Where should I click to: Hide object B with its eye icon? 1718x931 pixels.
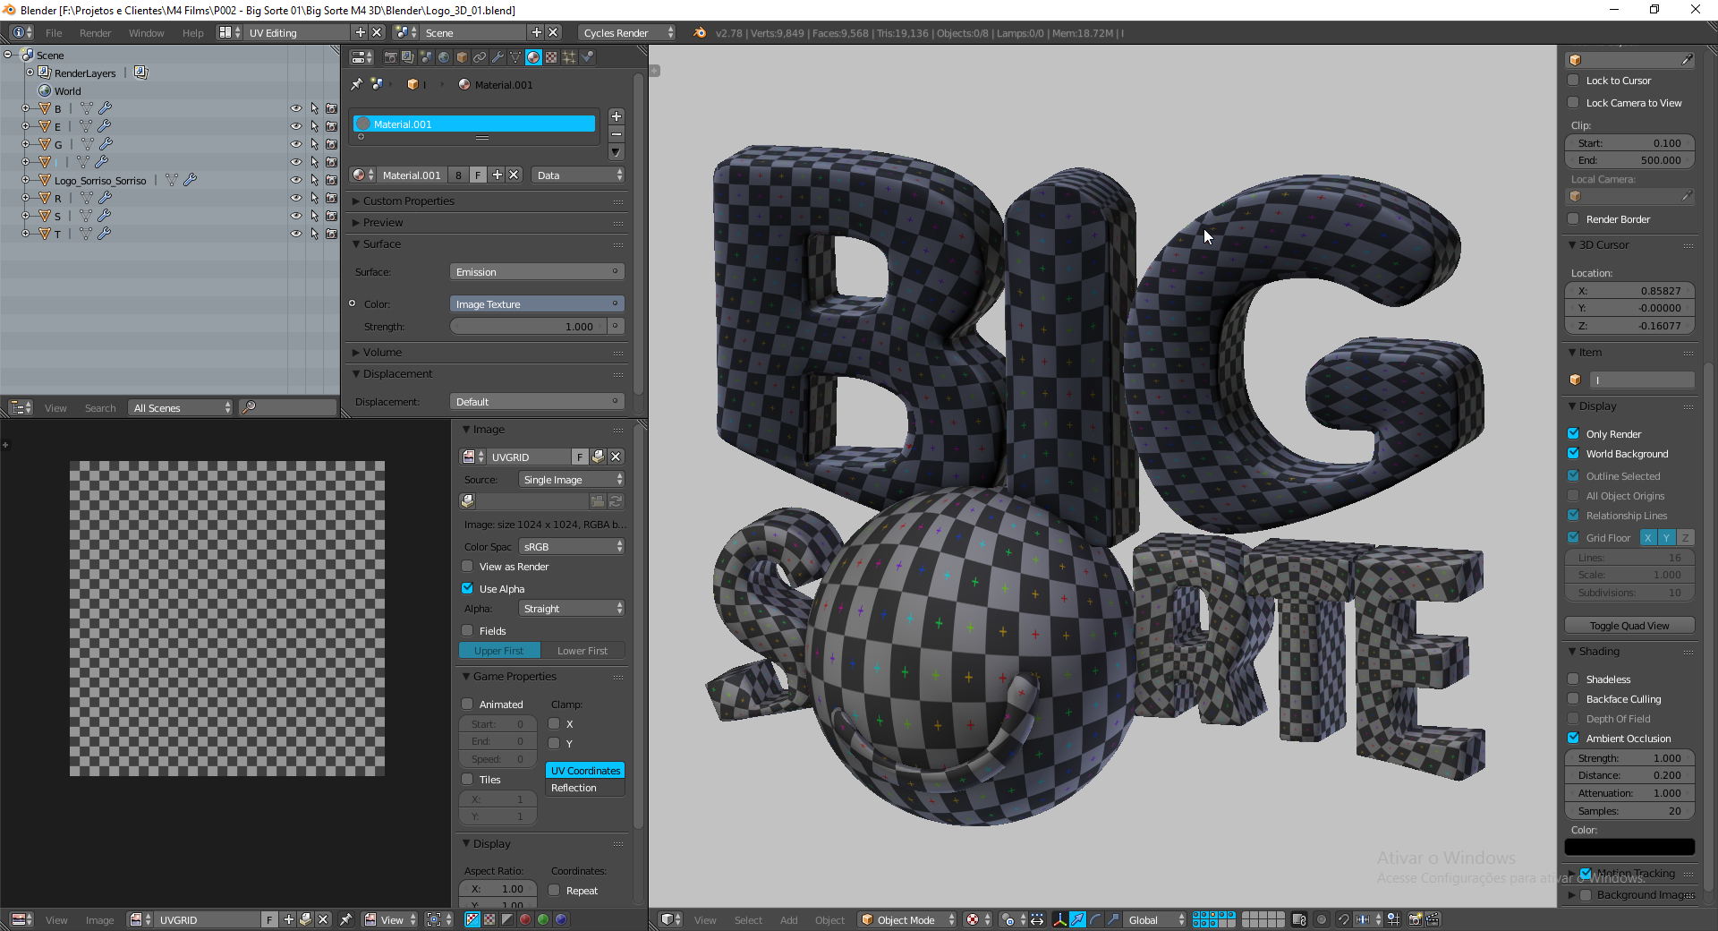coord(295,108)
